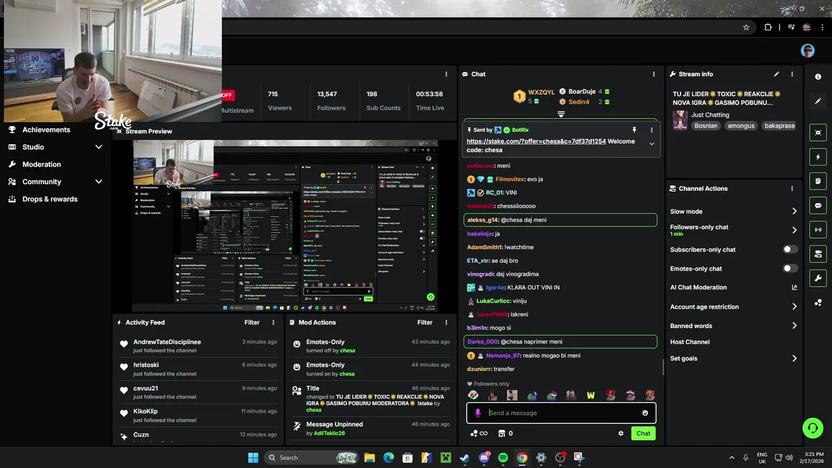The height and width of the screenshot is (468, 832).
Task: Open the emoji picker in message box
Action: pyautogui.click(x=645, y=413)
